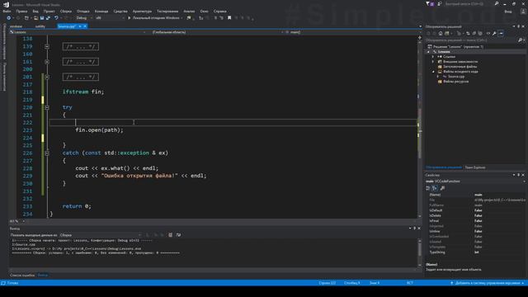Expand the collapsed comment block at line 139
This screenshot has height=297, width=528.
pyautogui.click(x=47, y=46)
